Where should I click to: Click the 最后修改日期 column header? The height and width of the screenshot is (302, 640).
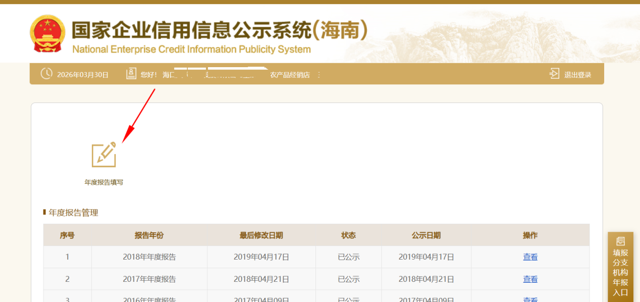click(261, 235)
